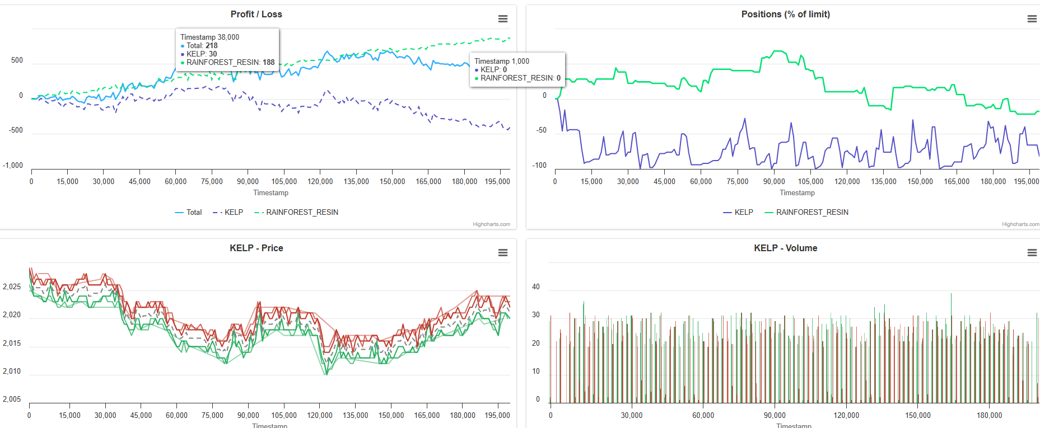This screenshot has height=428, width=1040.
Task: Click the Timestamp axis label under Profit / Loss
Action: pyautogui.click(x=271, y=193)
